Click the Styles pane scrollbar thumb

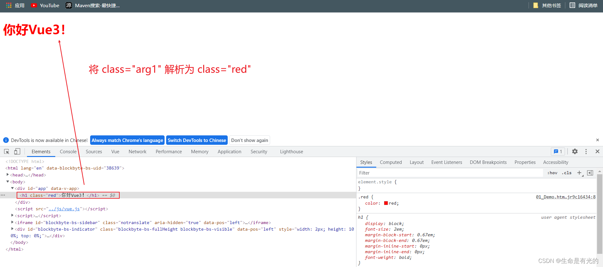pyautogui.click(x=600, y=214)
